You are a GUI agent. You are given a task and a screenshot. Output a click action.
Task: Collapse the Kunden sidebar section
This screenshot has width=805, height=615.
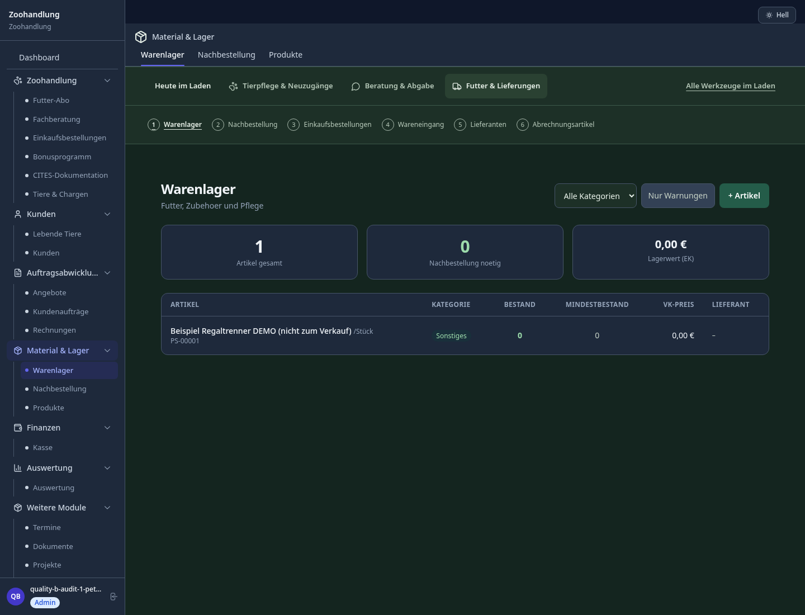coord(107,214)
